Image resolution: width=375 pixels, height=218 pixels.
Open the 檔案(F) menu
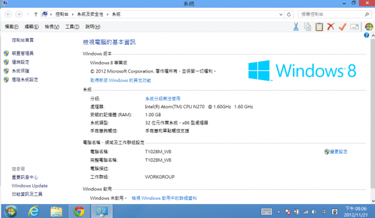[12, 27]
